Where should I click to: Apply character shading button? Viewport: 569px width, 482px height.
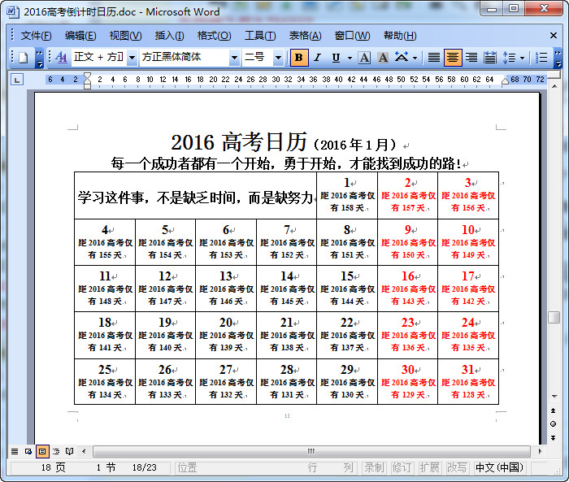point(383,58)
